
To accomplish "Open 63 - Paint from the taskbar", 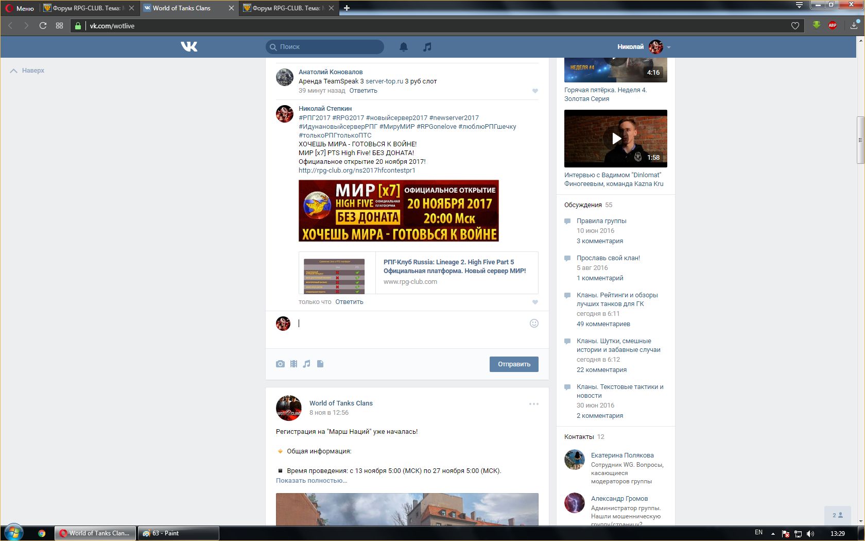I will click(x=178, y=533).
